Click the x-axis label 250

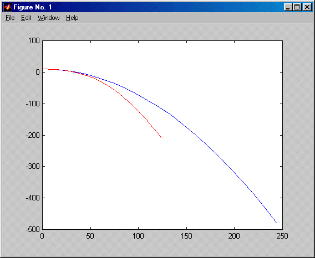tap(282, 236)
